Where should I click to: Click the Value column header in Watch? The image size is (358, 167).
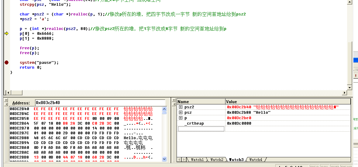(x=288, y=102)
